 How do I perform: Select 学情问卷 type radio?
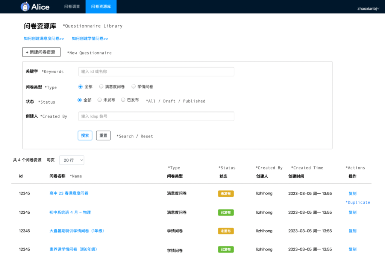point(133,86)
